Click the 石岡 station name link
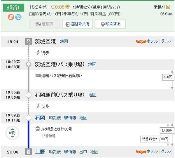The width and height of the screenshot is (175, 158). (x=40, y=118)
